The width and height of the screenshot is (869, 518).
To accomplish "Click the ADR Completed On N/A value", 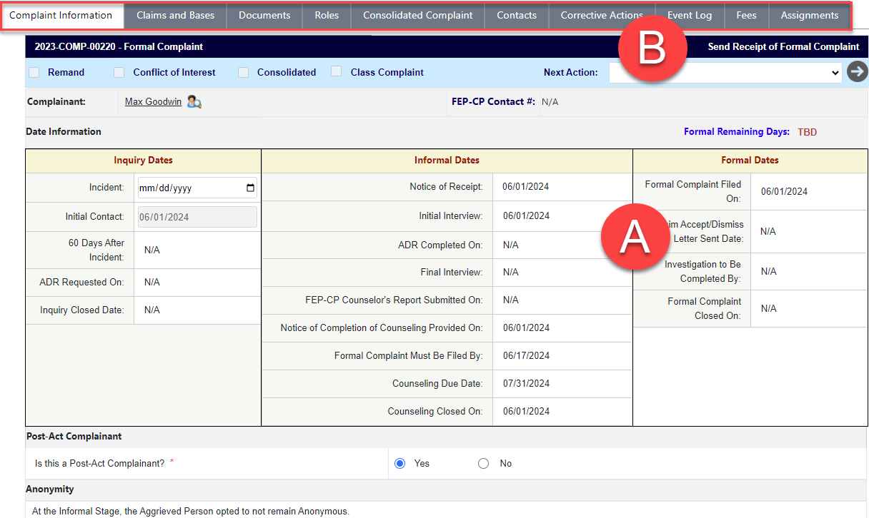I will 511,245.
